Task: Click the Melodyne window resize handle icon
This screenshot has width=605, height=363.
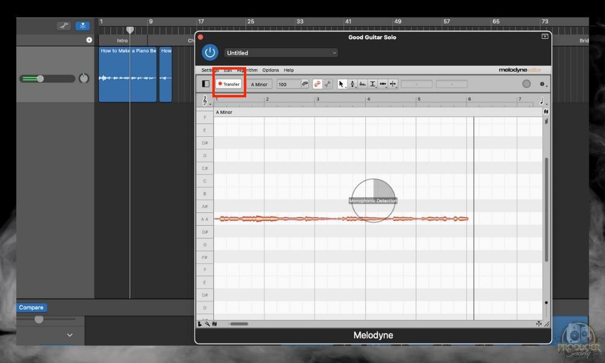Action: point(547,324)
